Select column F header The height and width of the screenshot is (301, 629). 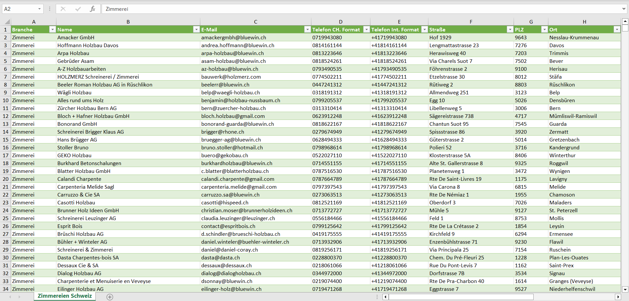point(471,22)
